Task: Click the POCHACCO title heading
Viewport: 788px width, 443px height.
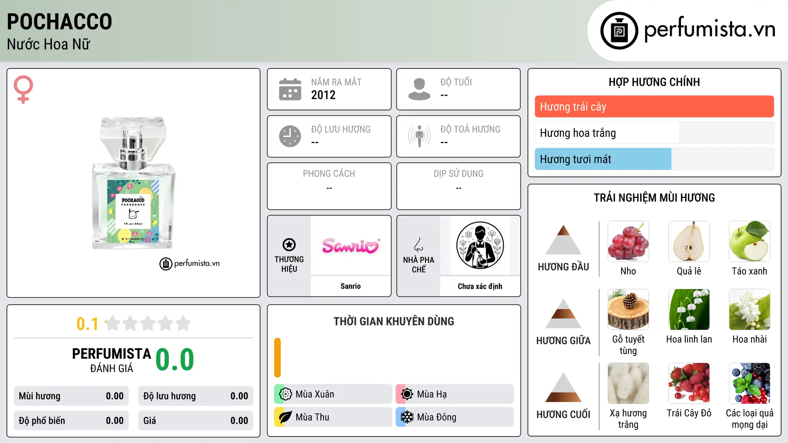Action: pos(60,22)
